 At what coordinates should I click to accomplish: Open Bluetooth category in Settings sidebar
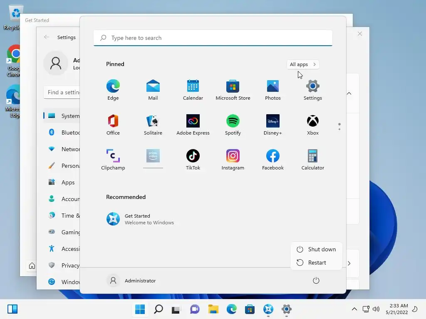click(x=62, y=133)
